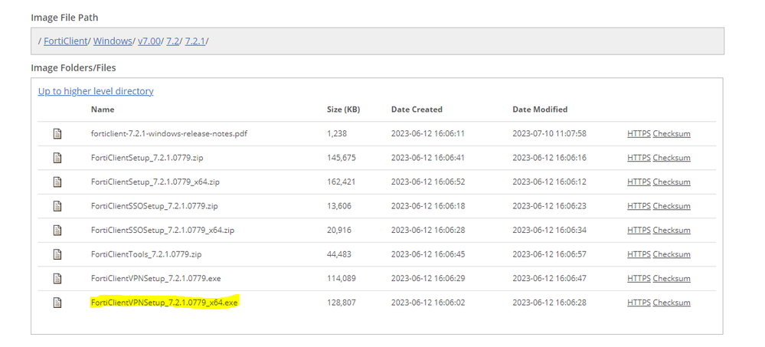The height and width of the screenshot is (347, 765).
Task: View Checksum for FortiClientVPNSetup_7.2.1.0779_x64.exe
Action: (672, 303)
